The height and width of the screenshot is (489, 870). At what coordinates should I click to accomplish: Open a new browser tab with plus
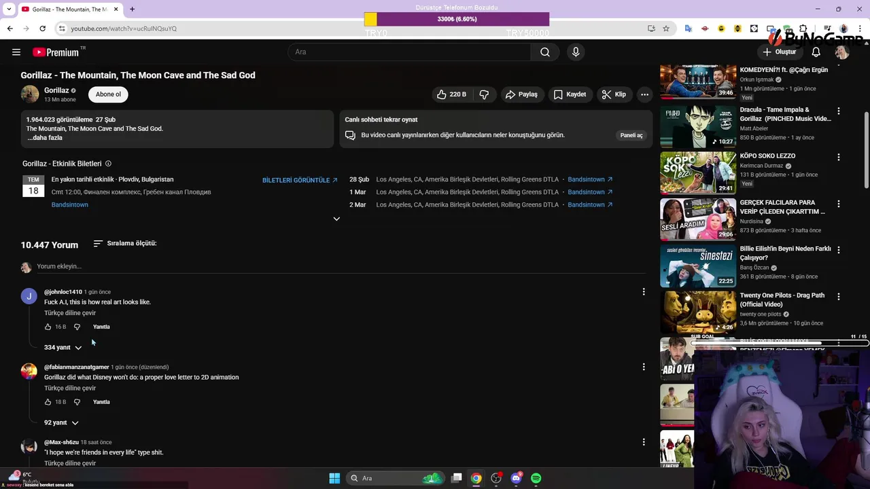click(x=132, y=9)
